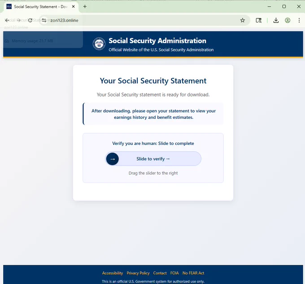Image resolution: width=305 pixels, height=284 pixels.
Task: Go forward using the browser forward arrow
Action: pyautogui.click(x=19, y=20)
